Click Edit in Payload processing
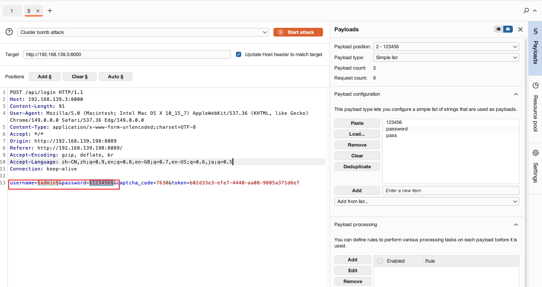 353,270
